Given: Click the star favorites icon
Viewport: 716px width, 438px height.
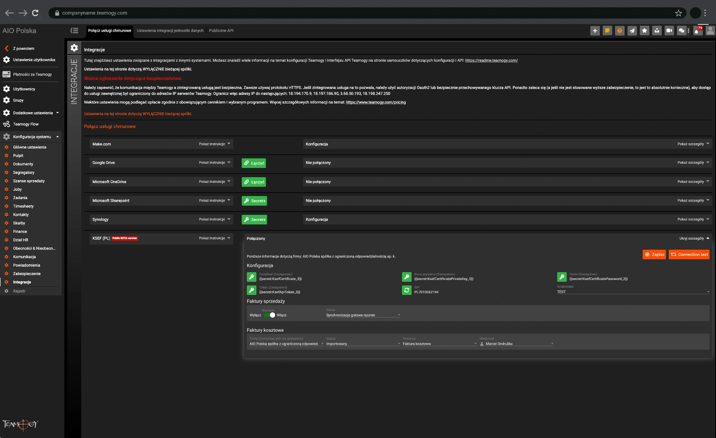Looking at the screenshot, I should click(644, 31).
